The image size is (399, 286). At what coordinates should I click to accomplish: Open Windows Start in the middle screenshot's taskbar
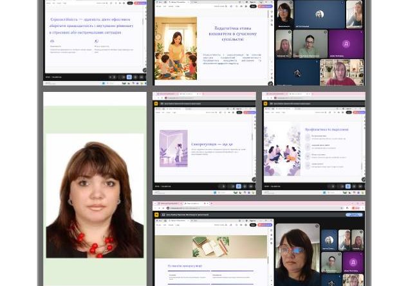click(x=215, y=193)
